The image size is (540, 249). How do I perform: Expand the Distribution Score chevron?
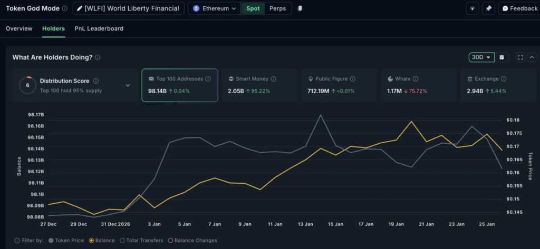(x=128, y=85)
